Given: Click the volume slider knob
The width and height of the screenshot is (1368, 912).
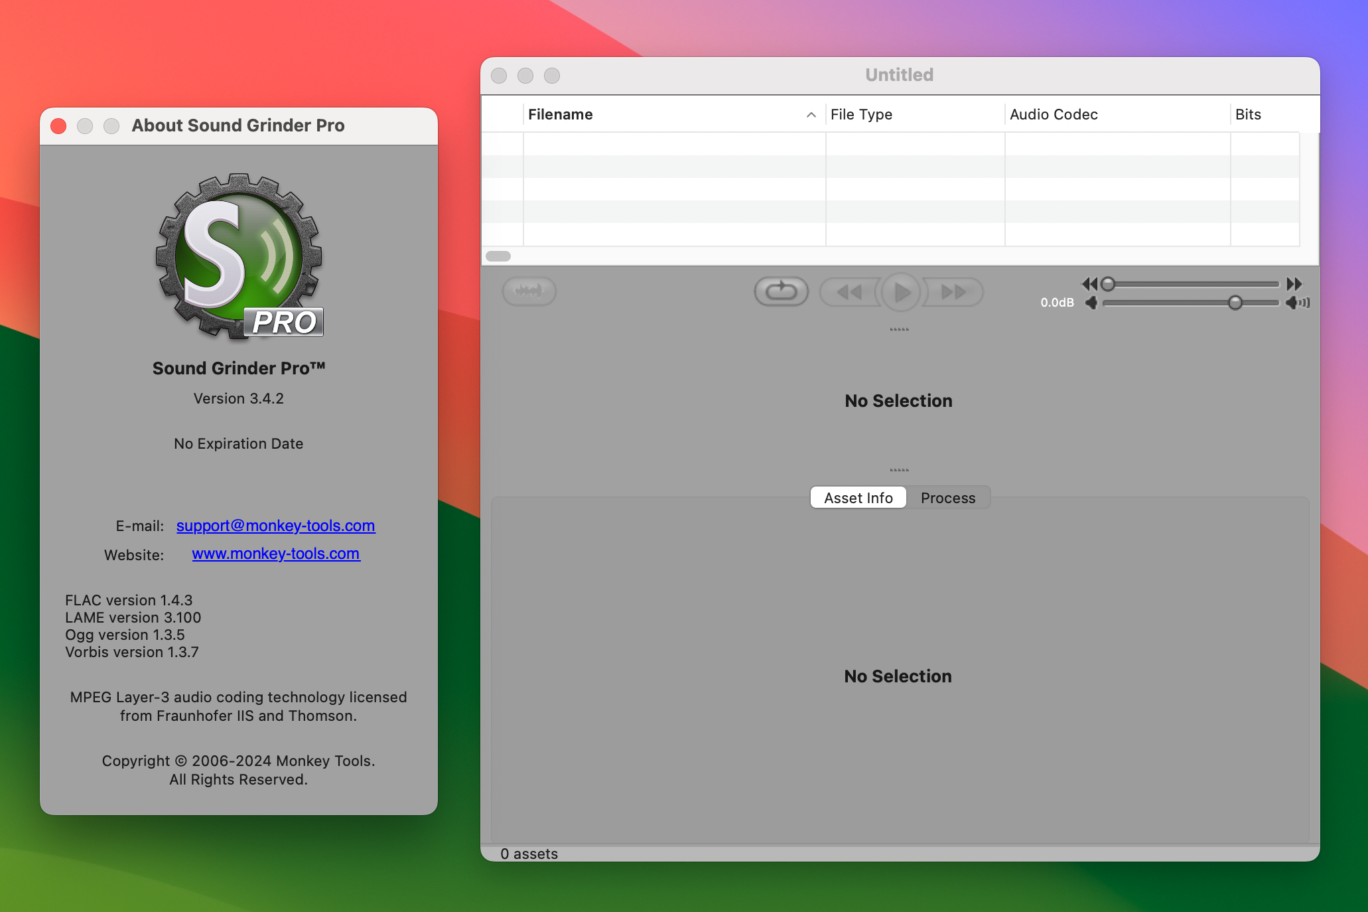Looking at the screenshot, I should [x=1235, y=303].
